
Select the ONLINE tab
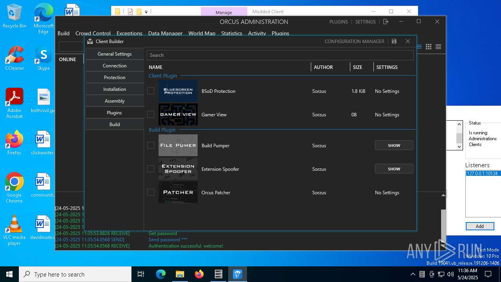pyautogui.click(x=68, y=59)
